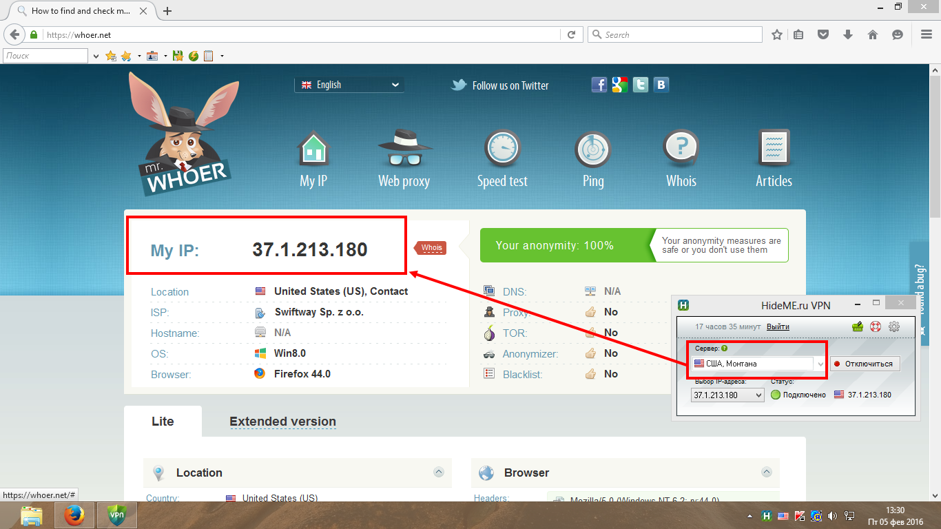Bookmark this page with the star icon
The width and height of the screenshot is (941, 529).
(777, 34)
